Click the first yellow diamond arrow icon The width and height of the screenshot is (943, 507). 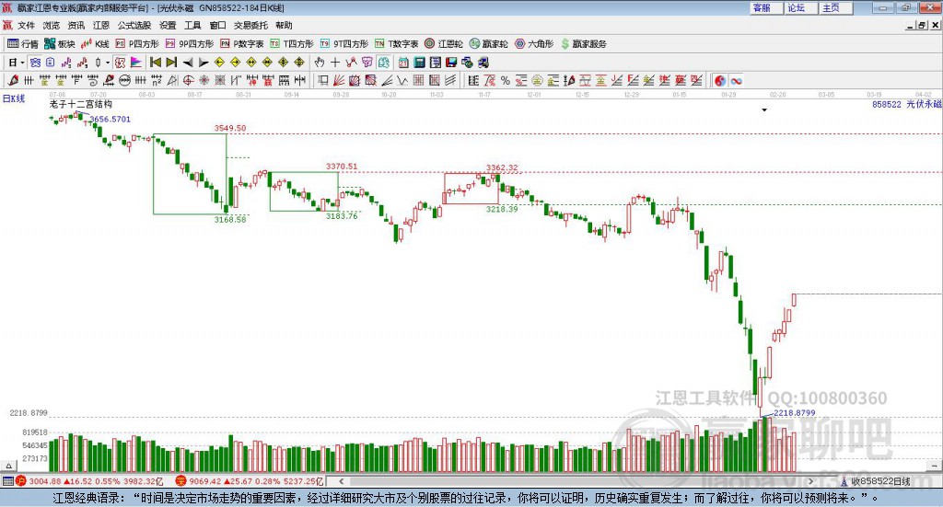click(x=219, y=63)
